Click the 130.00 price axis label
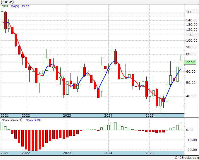Viewport: 199px width, 160px height. (192, 25)
